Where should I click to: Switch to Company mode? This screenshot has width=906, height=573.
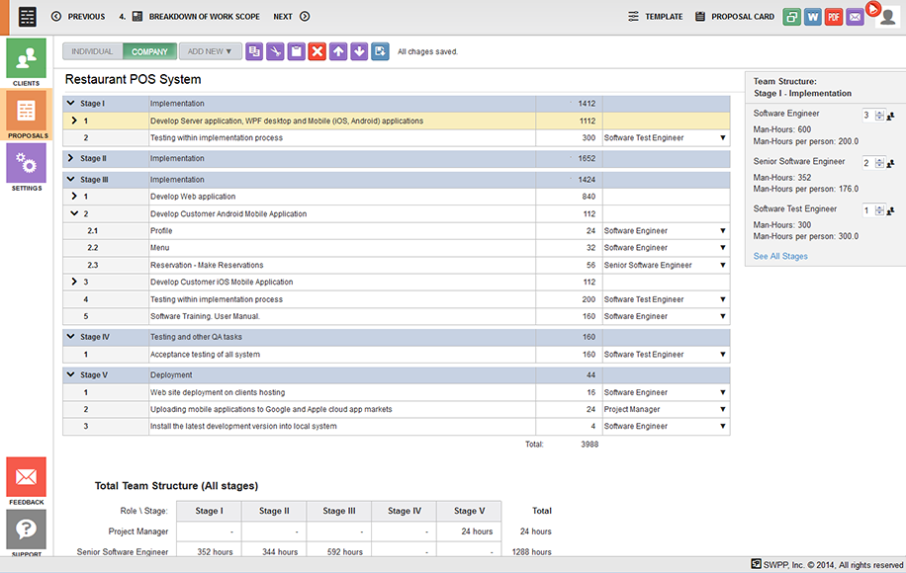[149, 51]
